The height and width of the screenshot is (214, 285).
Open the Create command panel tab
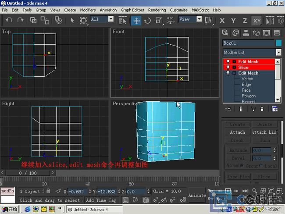[x=225, y=33]
